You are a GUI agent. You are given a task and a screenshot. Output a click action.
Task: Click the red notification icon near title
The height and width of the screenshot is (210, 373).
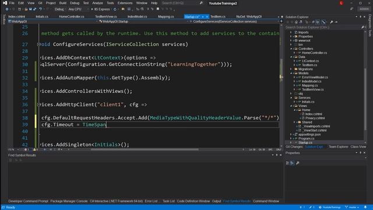point(342,3)
